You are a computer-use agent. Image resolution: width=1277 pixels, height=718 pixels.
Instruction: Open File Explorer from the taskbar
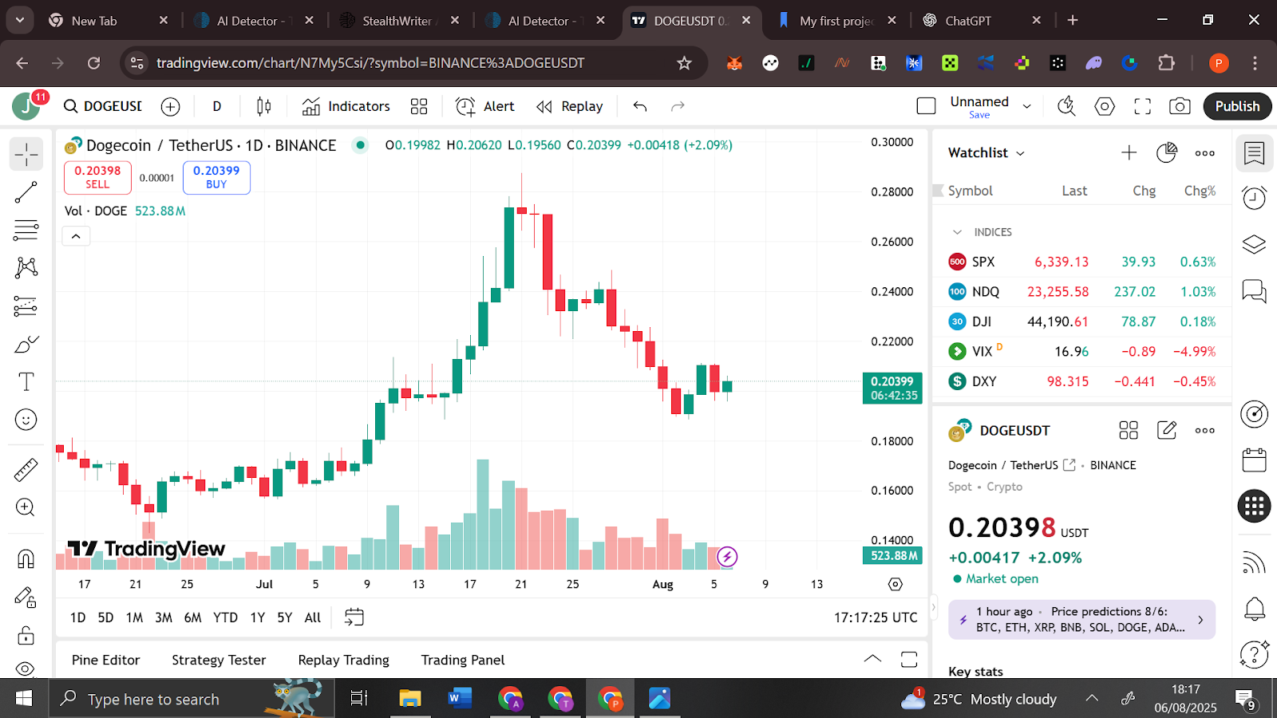[409, 699]
